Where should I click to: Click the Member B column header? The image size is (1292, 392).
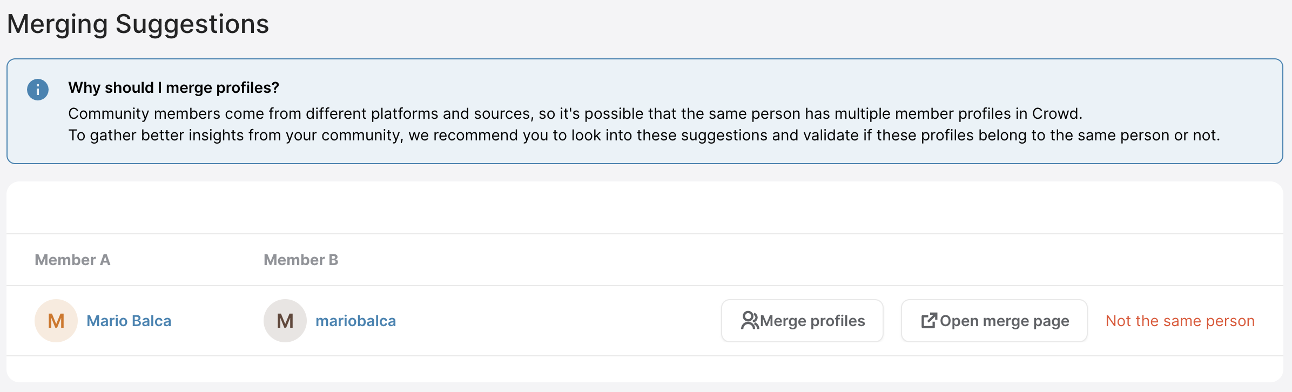point(301,260)
